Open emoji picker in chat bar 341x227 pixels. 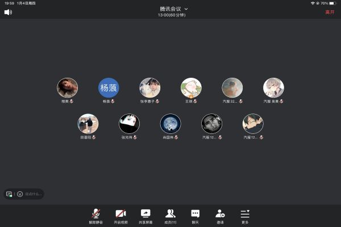[20, 194]
